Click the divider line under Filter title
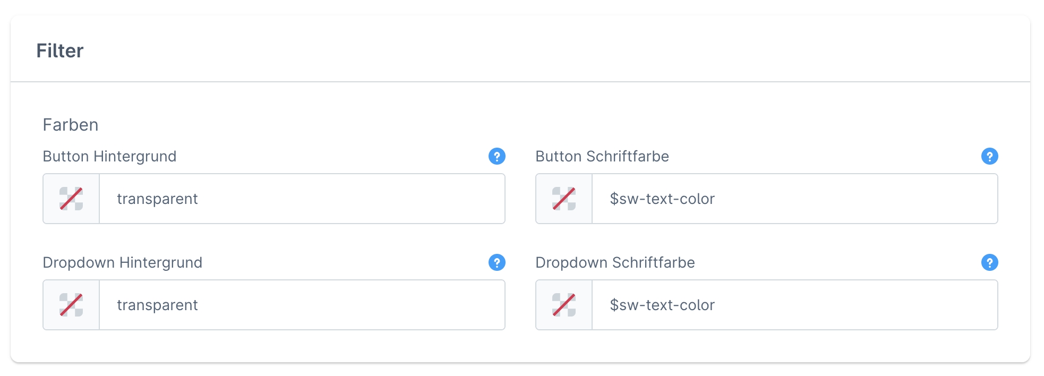The height and width of the screenshot is (376, 1044). click(520, 82)
